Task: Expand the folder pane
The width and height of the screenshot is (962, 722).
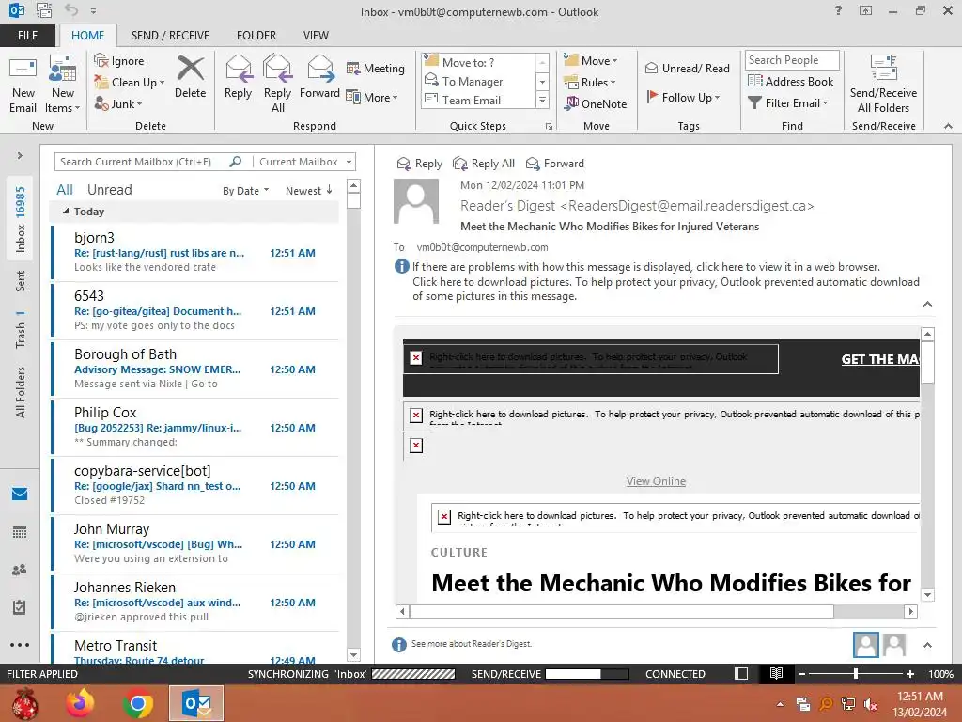Action: click(20, 155)
